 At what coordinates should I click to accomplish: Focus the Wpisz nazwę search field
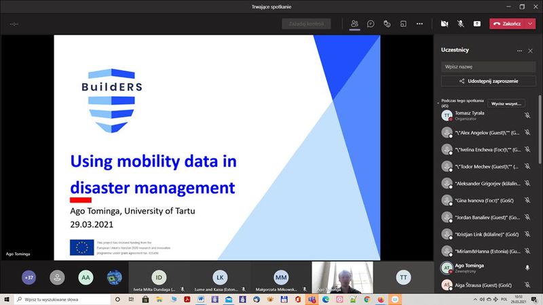click(488, 66)
